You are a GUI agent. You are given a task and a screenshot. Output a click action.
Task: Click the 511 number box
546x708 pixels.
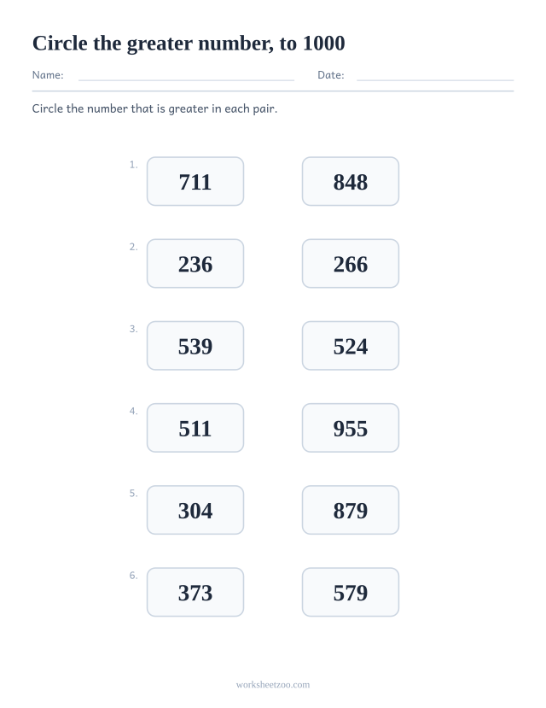tap(195, 428)
